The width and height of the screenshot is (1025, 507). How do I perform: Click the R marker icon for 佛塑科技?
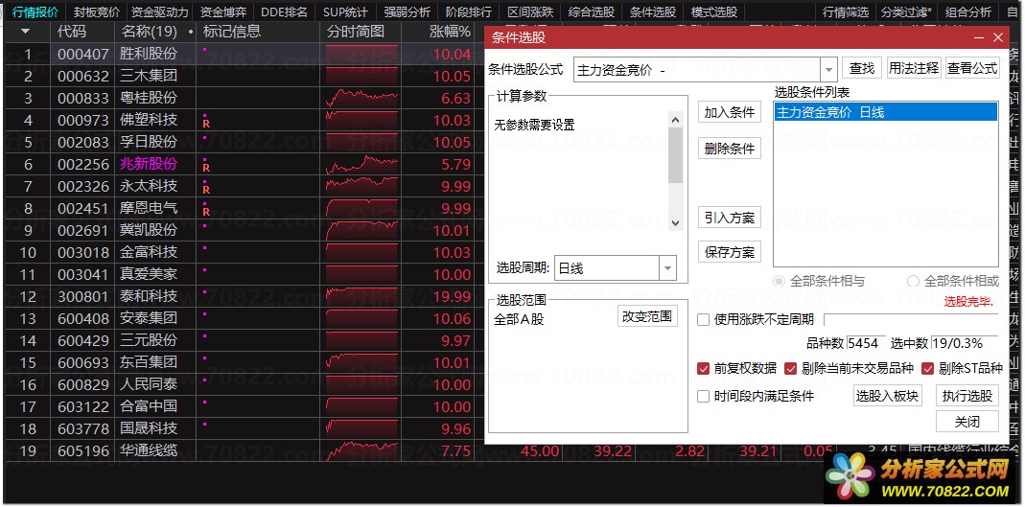click(x=206, y=124)
